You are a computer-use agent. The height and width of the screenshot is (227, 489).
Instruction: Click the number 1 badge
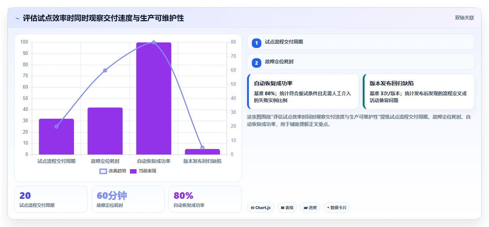257,43
